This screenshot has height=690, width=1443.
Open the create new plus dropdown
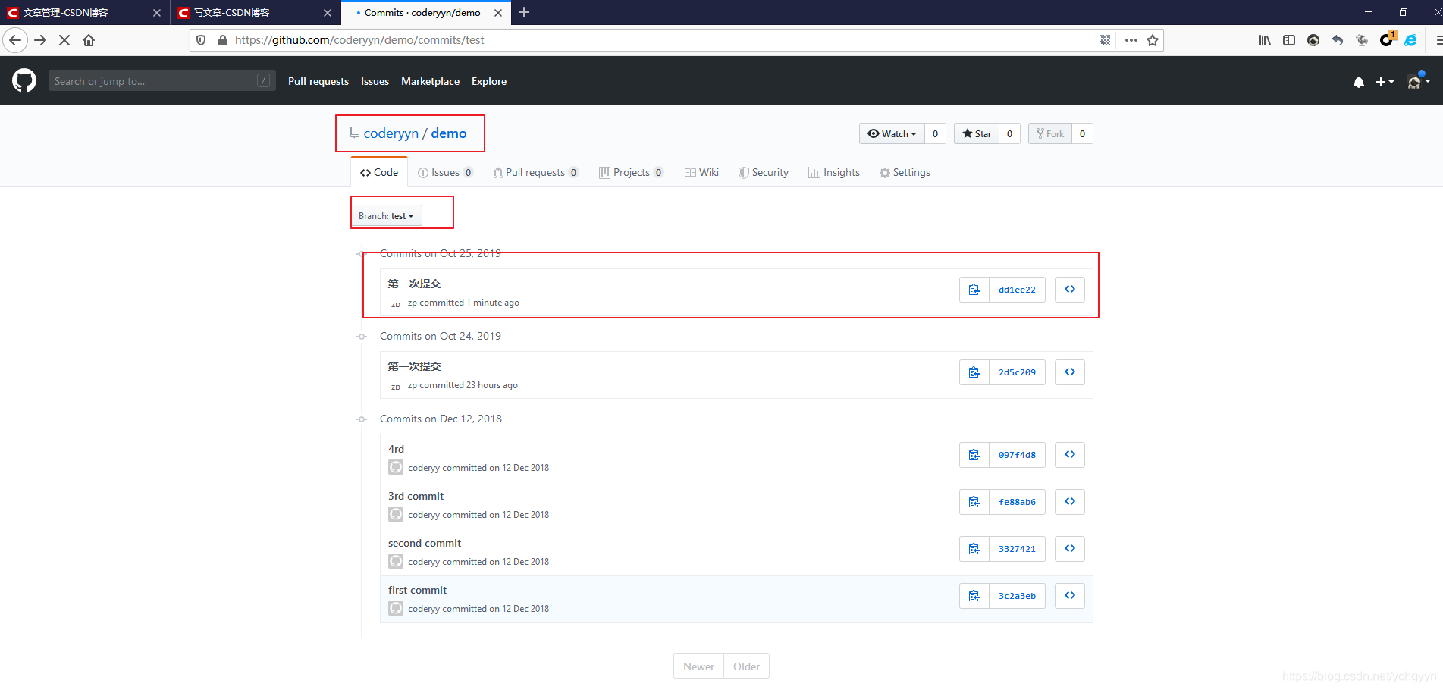[1385, 82]
